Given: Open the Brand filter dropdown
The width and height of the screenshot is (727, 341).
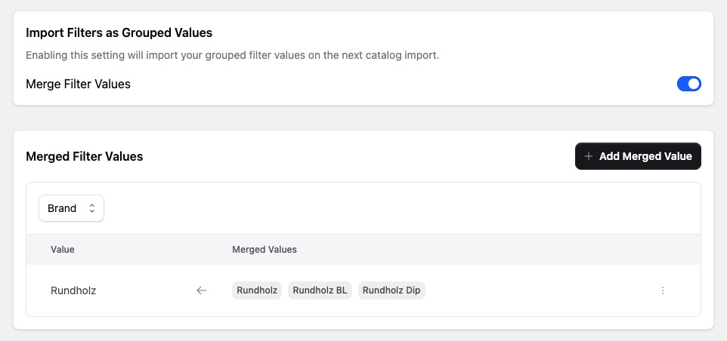Looking at the screenshot, I should coord(71,208).
